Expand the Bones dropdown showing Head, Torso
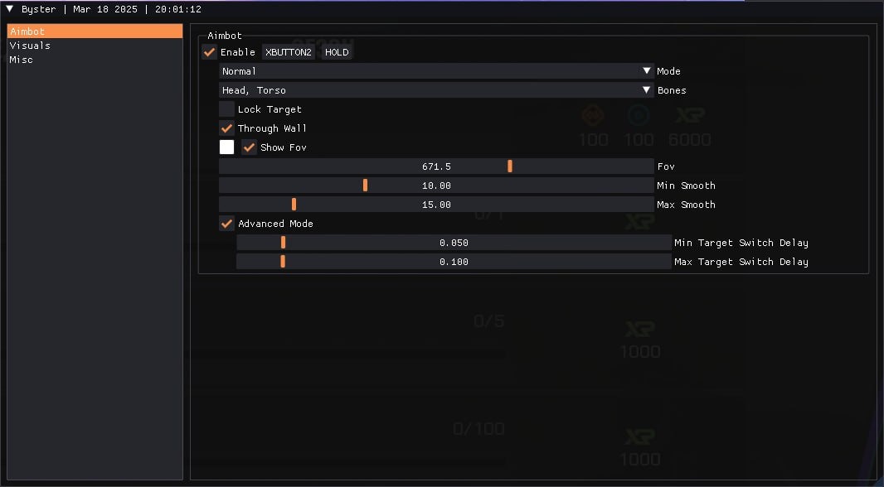884x487 pixels. pyautogui.click(x=436, y=90)
